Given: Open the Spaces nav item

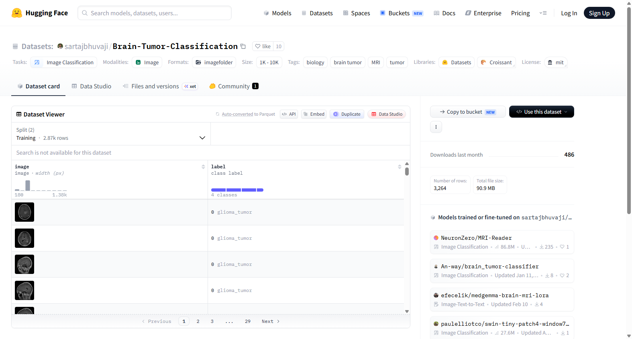Looking at the screenshot, I should [x=357, y=13].
